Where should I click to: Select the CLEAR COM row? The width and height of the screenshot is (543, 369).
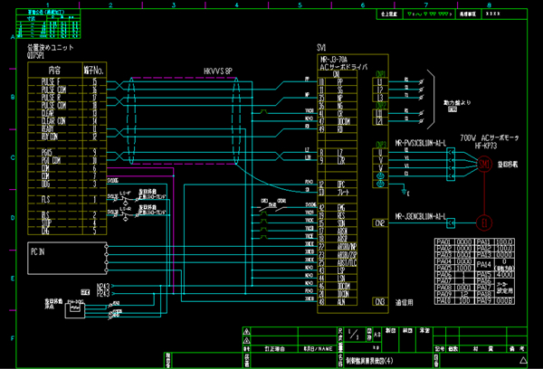point(67,121)
